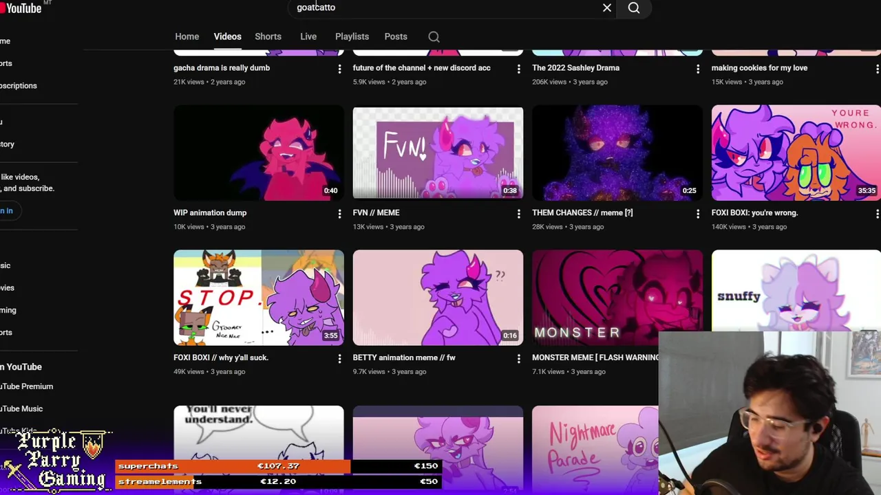Open title gacha drama is really dumb
This screenshot has width=881, height=495.
point(222,68)
